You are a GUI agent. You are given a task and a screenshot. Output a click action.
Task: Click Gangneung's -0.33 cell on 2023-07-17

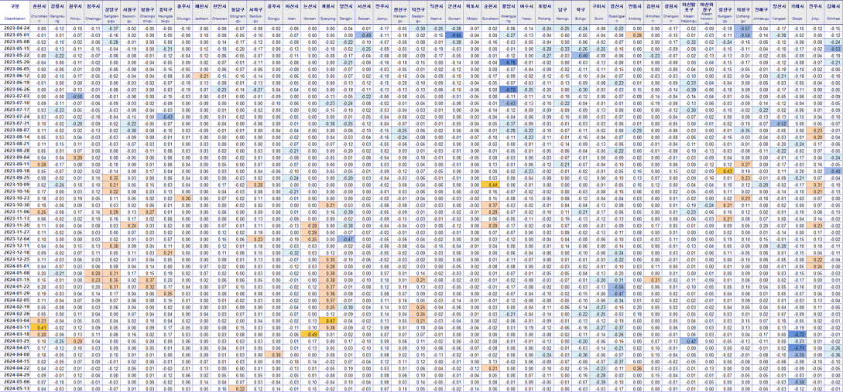point(58,109)
